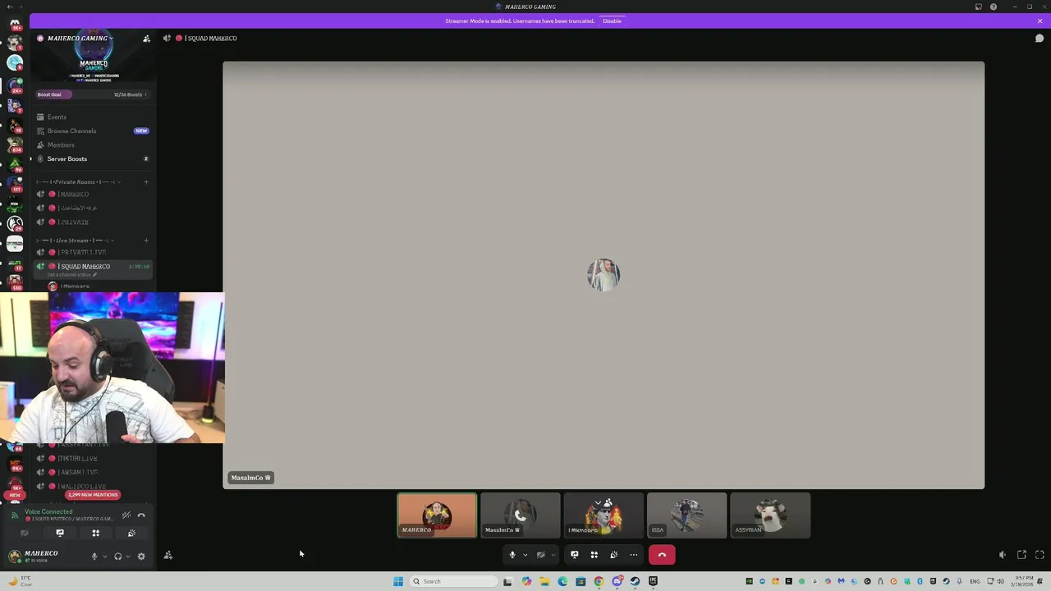Hang up the call with red button
Viewport: 1051px width, 591px height.
coord(662,555)
